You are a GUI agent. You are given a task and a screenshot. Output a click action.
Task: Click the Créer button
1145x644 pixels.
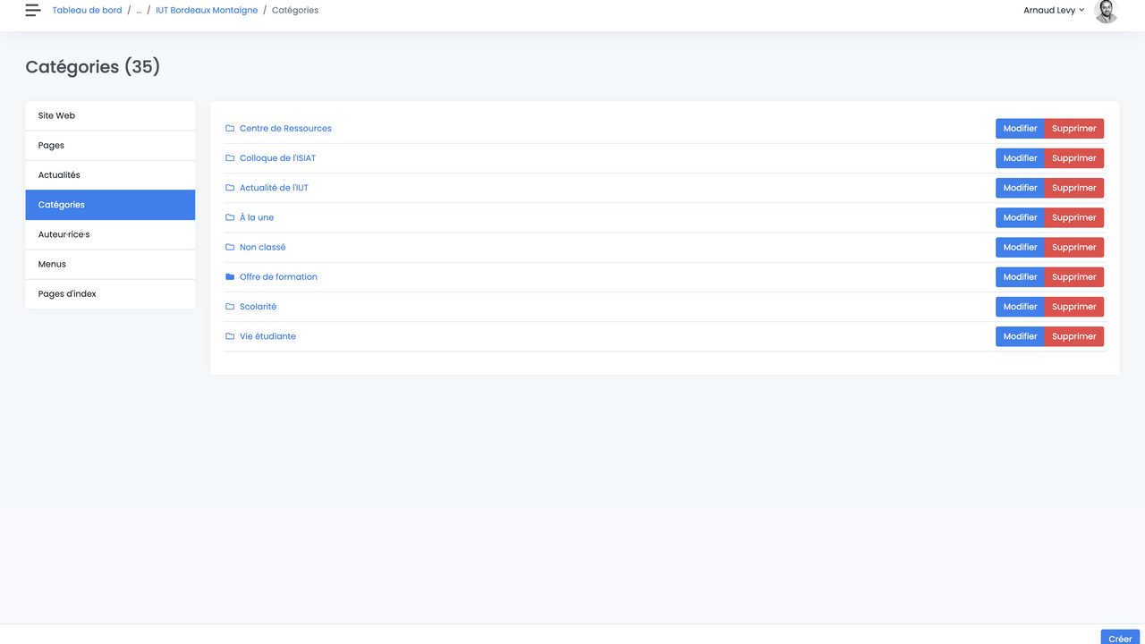1120,638
